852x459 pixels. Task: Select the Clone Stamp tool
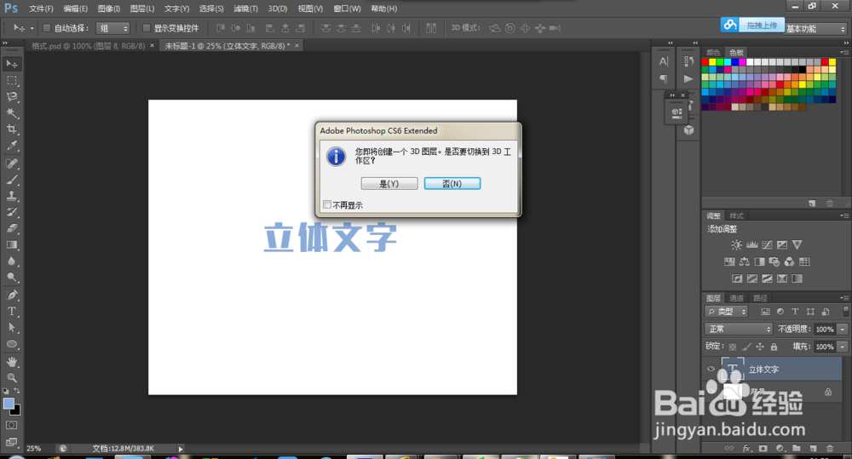[x=11, y=196]
